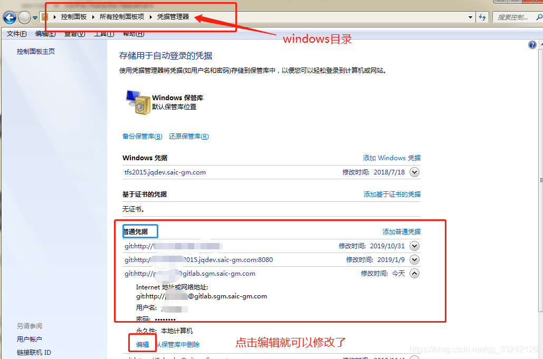This screenshot has height=359, width=543.
Task: Click the refresh button beside address bar
Action: [x=482, y=17]
